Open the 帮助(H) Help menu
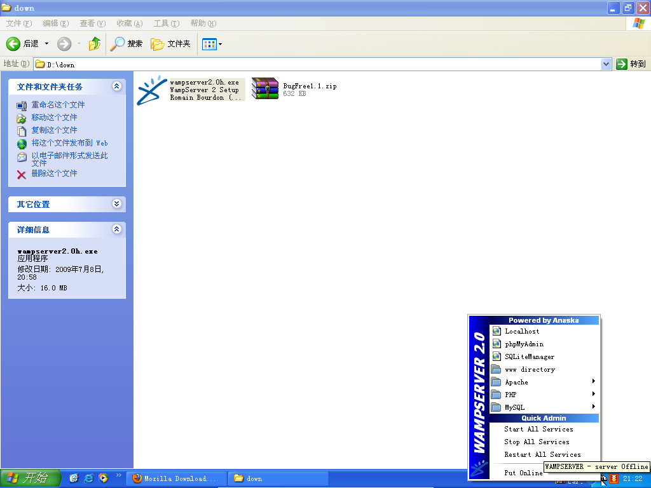Screen dimensions: 651x488 tap(203, 24)
